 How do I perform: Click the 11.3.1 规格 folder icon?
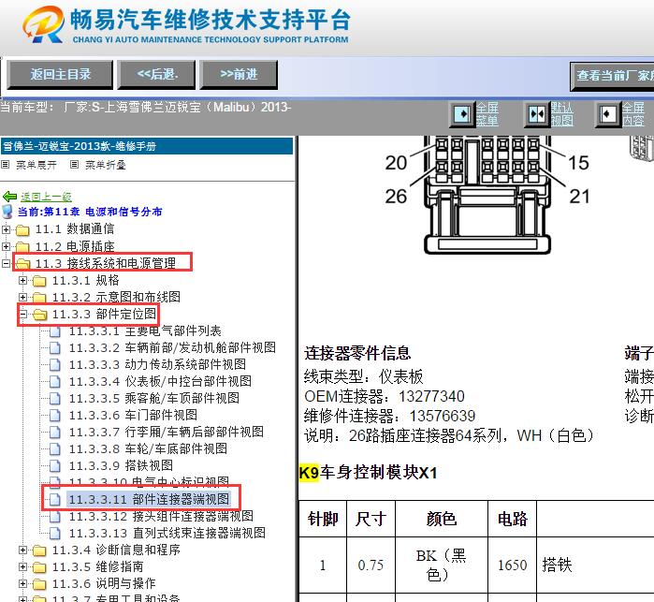(x=39, y=281)
